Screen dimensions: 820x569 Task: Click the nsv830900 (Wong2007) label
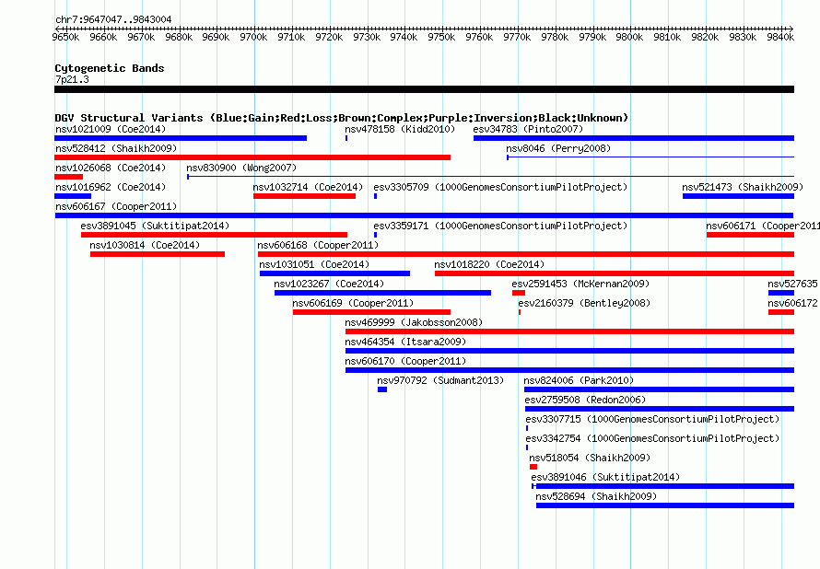tap(241, 168)
